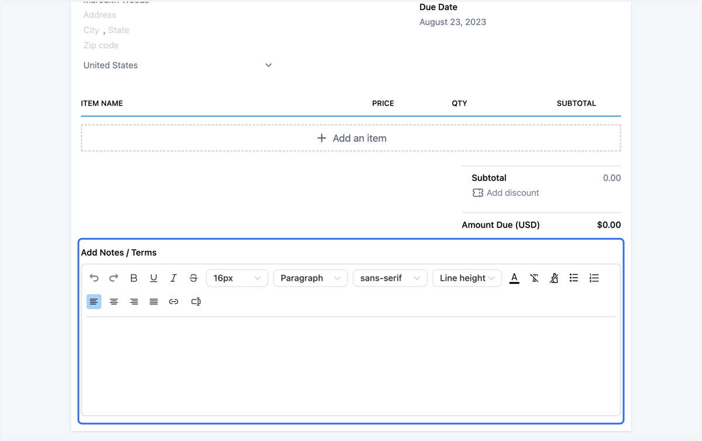Click the Amount Due (USD) label
The height and width of the screenshot is (441, 702).
tap(501, 225)
